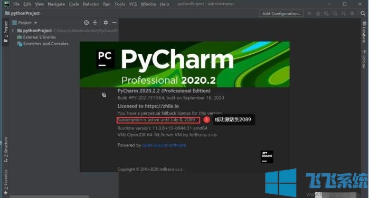369x198 pixels.
Task: Click the Debug bug icon in toolbar
Action: (x=318, y=13)
